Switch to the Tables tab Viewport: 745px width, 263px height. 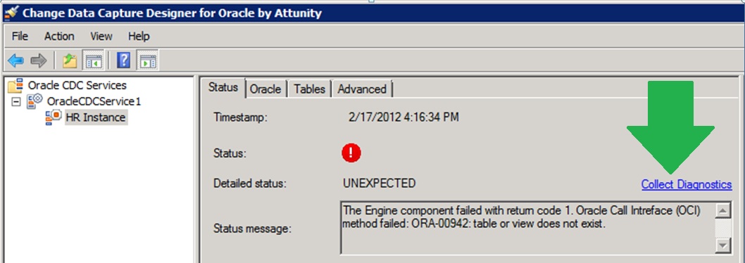309,89
